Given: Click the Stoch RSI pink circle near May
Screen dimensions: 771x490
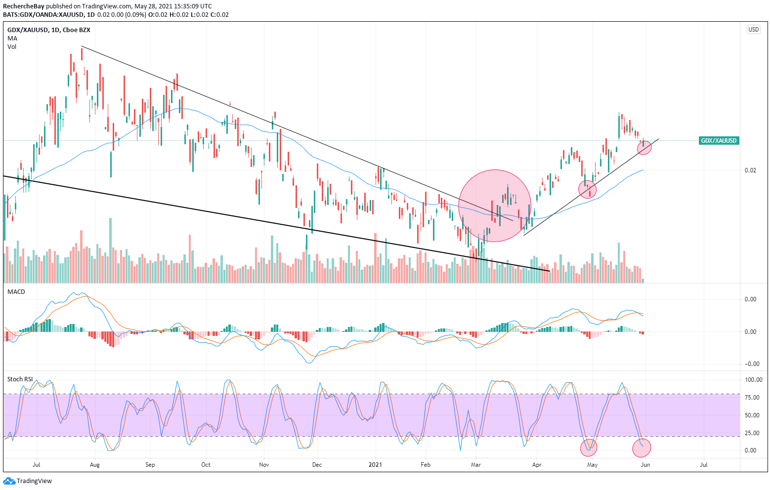Looking at the screenshot, I should pos(589,448).
